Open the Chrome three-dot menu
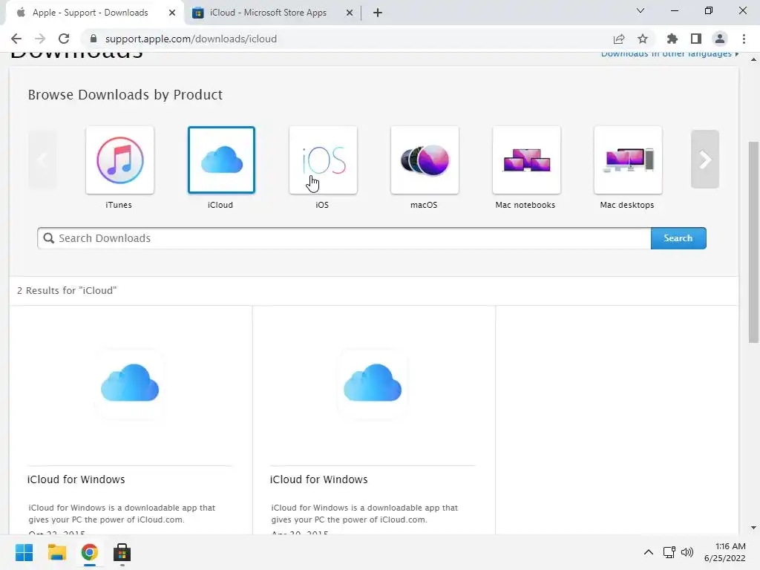Viewport: 760px width, 570px height. point(744,39)
